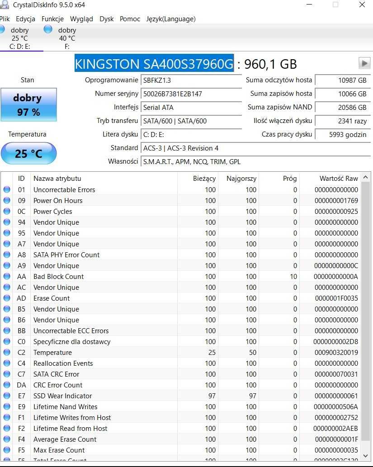The height and width of the screenshot is (467, 373).
Task: Click the Bieżący column header
Action: 198,178
